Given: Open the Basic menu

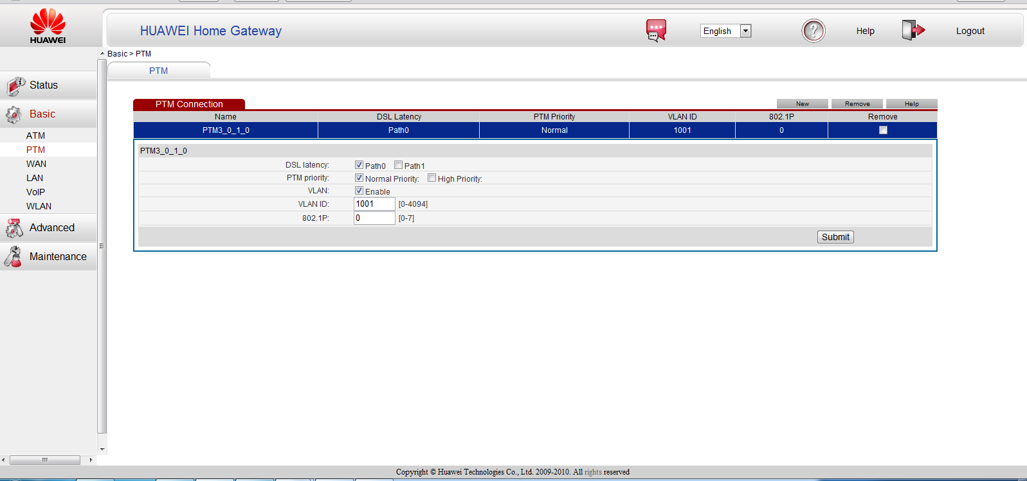Looking at the screenshot, I should [x=42, y=114].
